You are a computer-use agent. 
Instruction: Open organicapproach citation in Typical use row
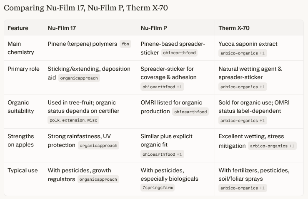pos(98,179)
